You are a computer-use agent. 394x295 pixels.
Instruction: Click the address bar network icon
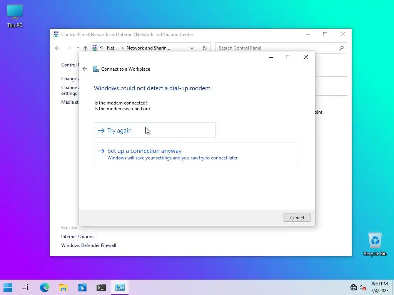pyautogui.click(x=95, y=48)
